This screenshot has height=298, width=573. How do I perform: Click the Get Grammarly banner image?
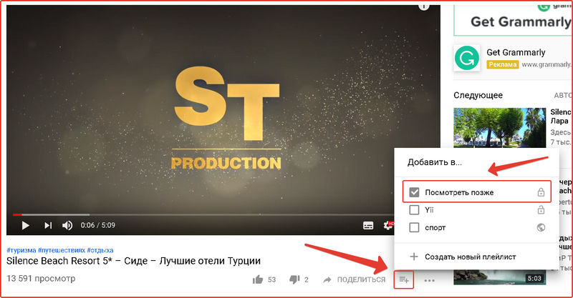[x=513, y=19]
